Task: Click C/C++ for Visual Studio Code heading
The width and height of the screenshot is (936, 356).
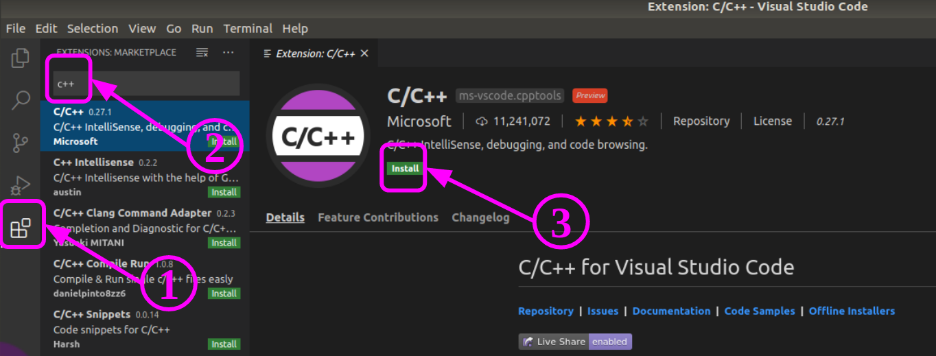Action: coord(656,267)
